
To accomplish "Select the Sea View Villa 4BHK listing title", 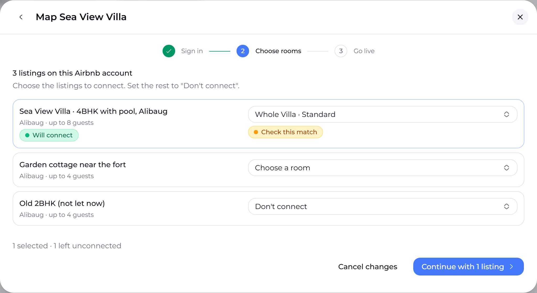I will tap(93, 111).
